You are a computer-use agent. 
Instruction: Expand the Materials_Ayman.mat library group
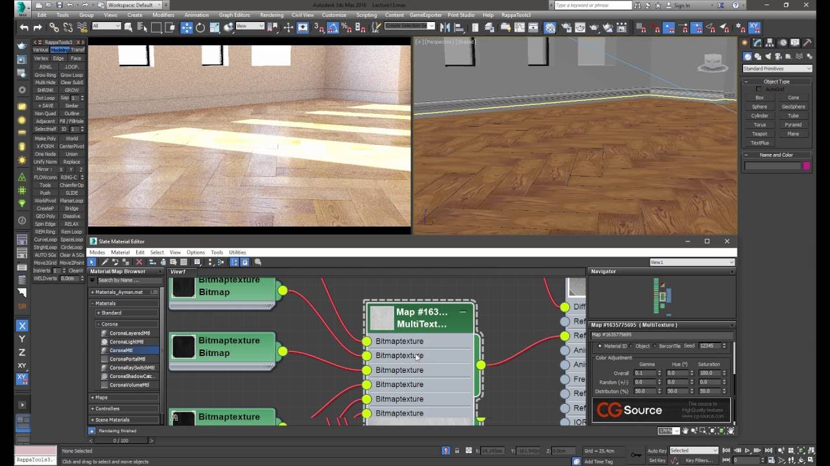[124, 292]
